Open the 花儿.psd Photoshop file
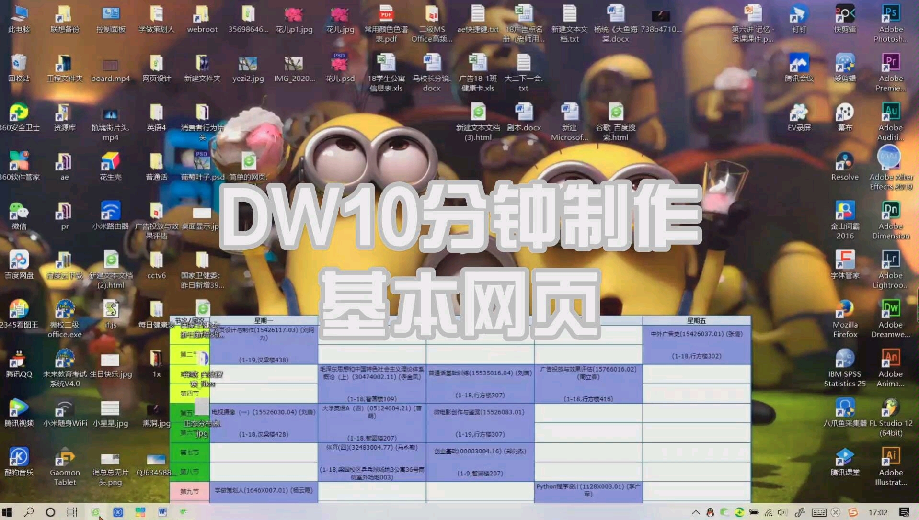 point(340,68)
